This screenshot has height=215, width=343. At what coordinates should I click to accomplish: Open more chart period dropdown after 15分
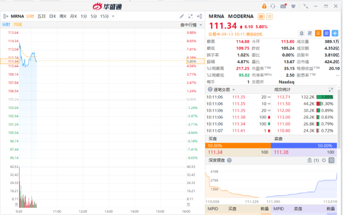(113, 16)
